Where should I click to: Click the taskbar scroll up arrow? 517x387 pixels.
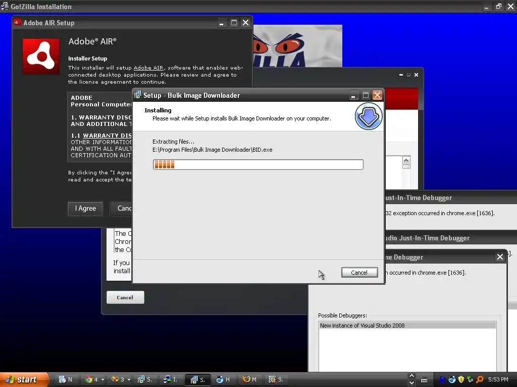click(411, 376)
